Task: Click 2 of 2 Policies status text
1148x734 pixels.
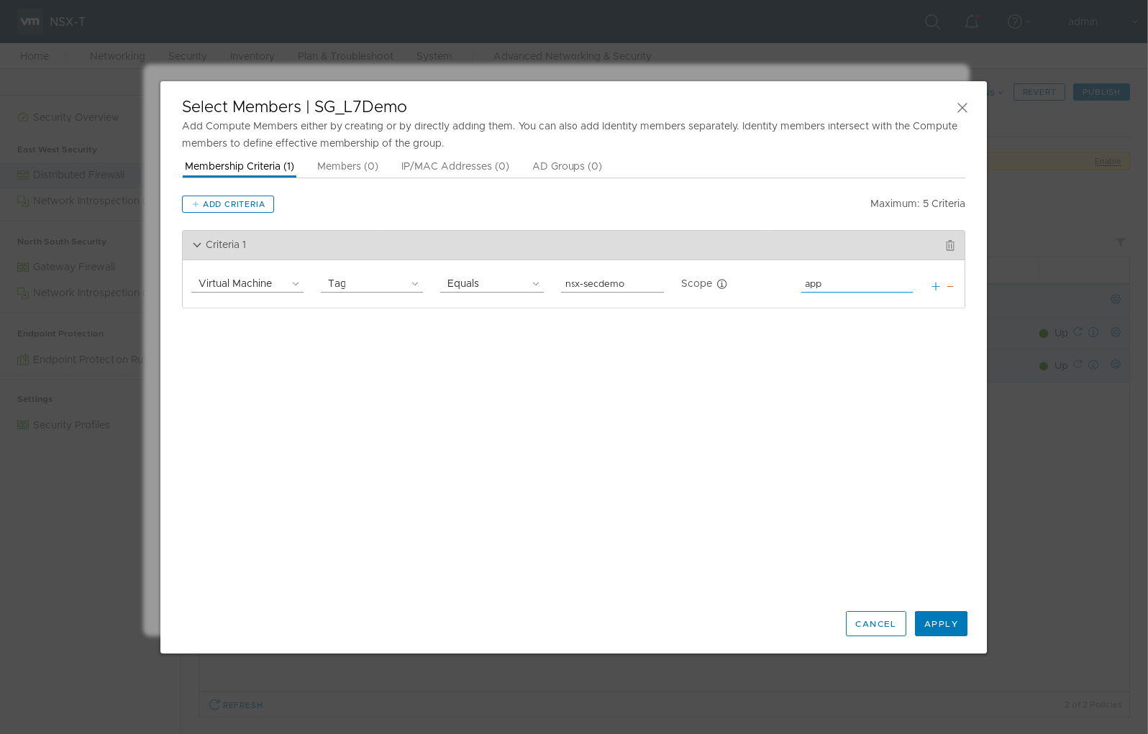Action: pos(1093,705)
